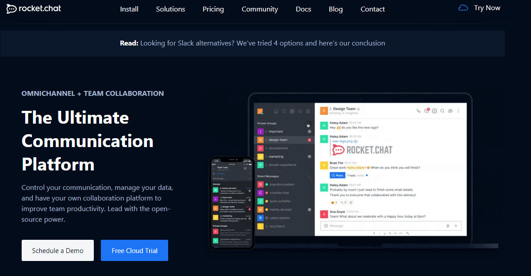The image size is (531, 276).
Task: Open direct message with marley.dorwart in laptop sidebar
Action: pos(285,209)
